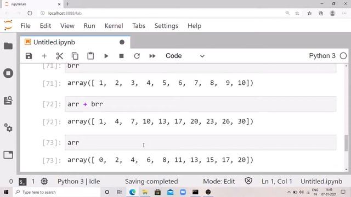The height and width of the screenshot is (197, 351).
Task: Click the unsaved dot on Untitled.ipynb tab
Action: [122, 42]
